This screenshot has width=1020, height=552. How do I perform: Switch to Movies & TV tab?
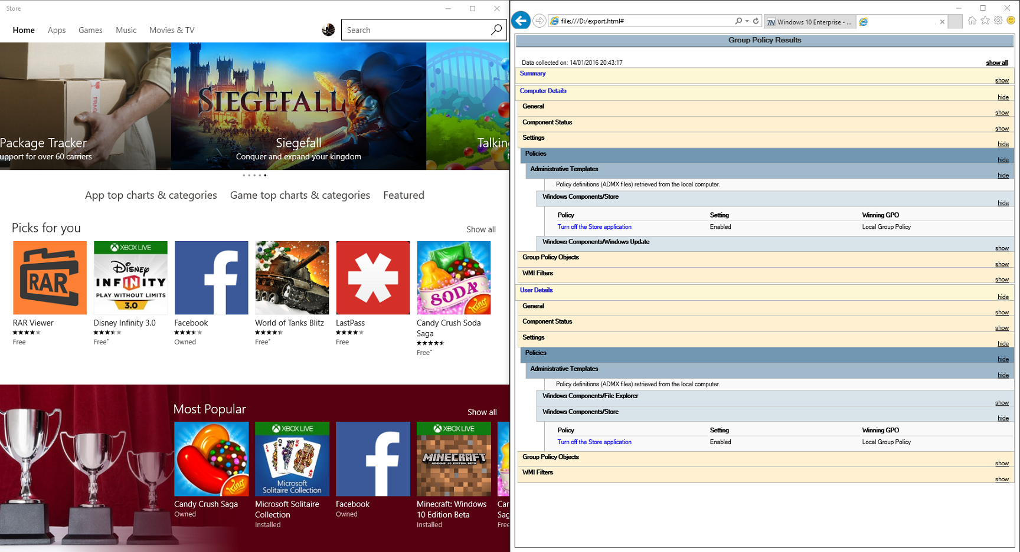coord(172,30)
